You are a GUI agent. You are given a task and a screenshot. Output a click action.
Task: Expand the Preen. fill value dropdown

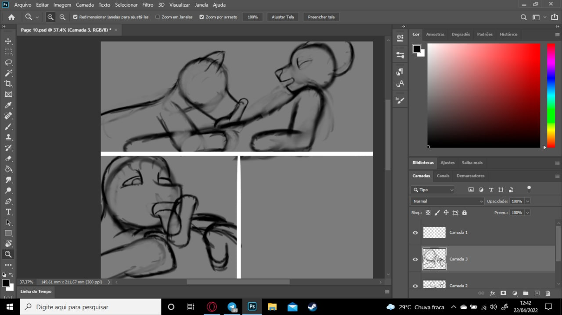point(527,212)
